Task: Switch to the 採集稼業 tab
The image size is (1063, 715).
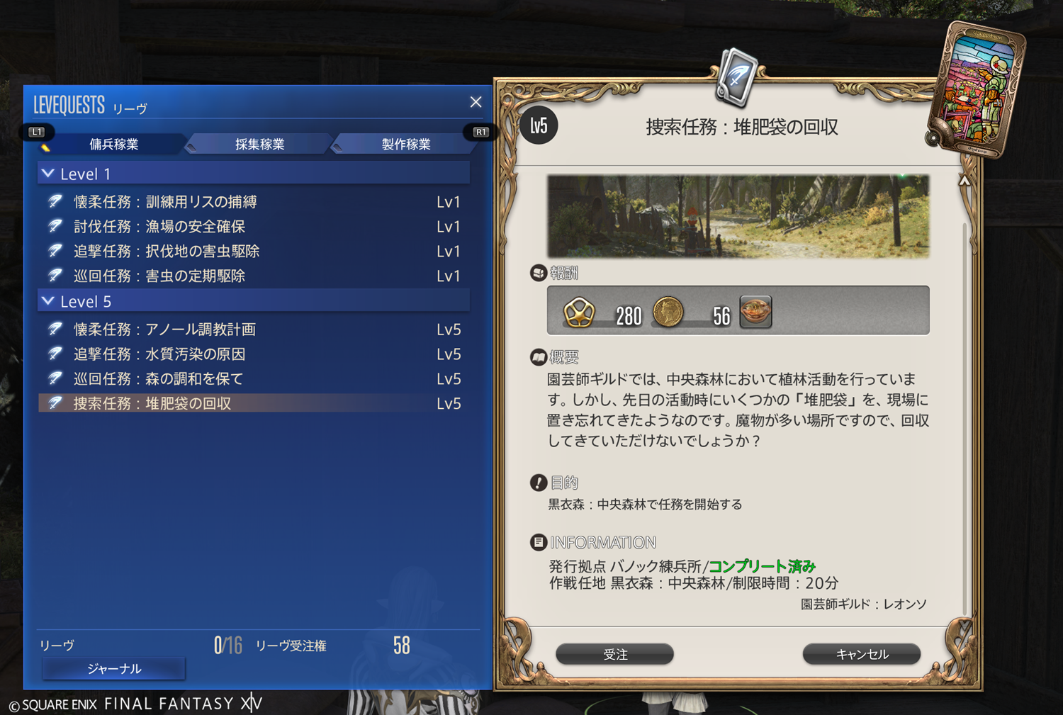Action: (259, 144)
